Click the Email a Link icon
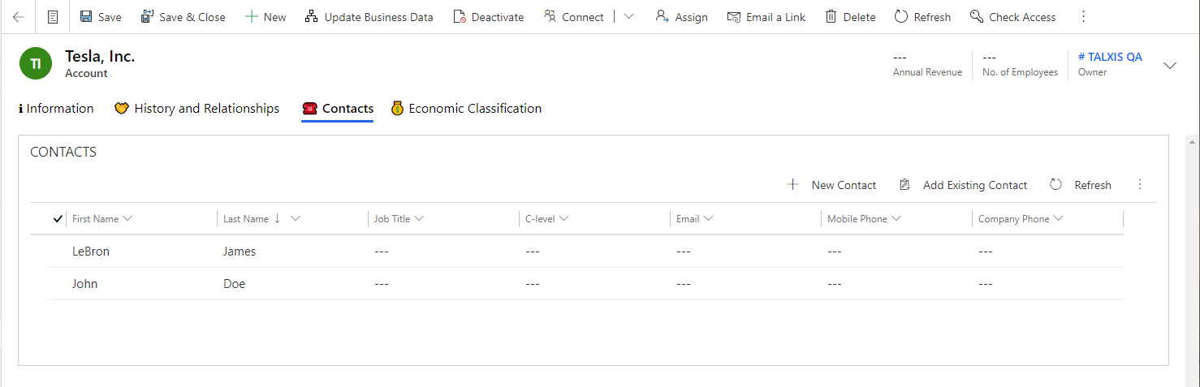This screenshot has height=387, width=1200. coord(733,17)
